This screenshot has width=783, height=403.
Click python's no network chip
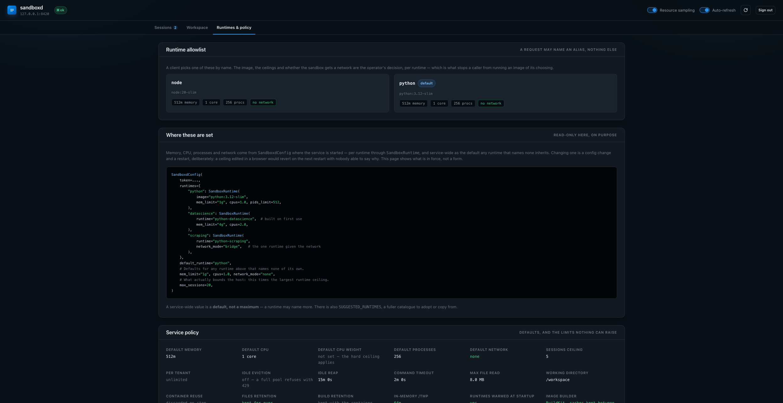[x=491, y=103]
